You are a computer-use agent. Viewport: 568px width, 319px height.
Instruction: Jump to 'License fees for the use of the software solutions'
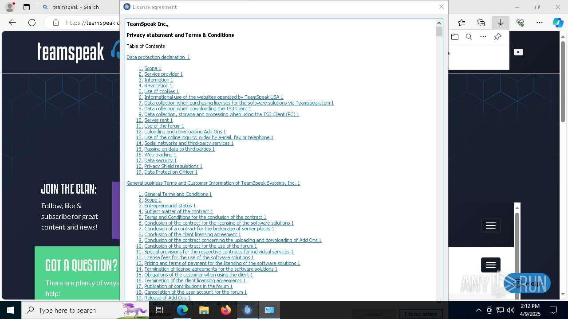199,257
